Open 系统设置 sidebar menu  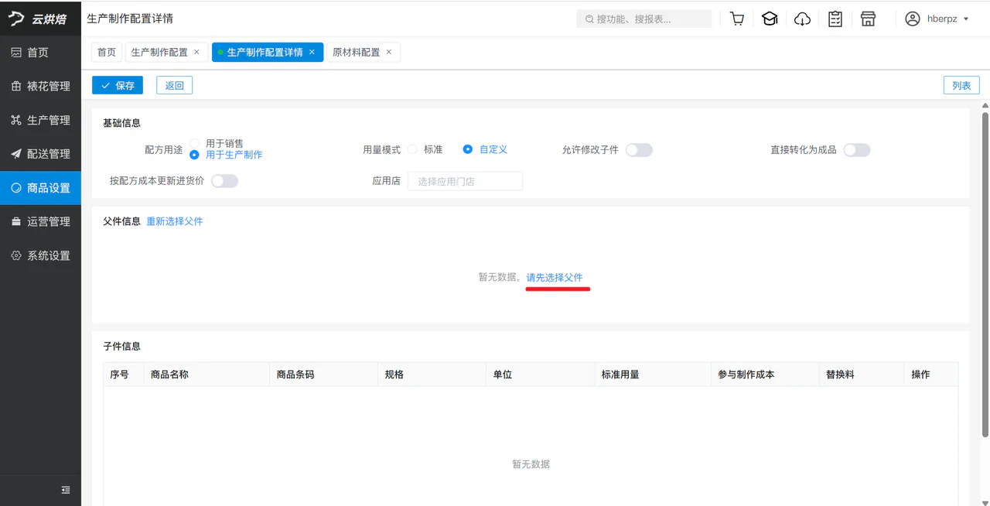point(40,255)
